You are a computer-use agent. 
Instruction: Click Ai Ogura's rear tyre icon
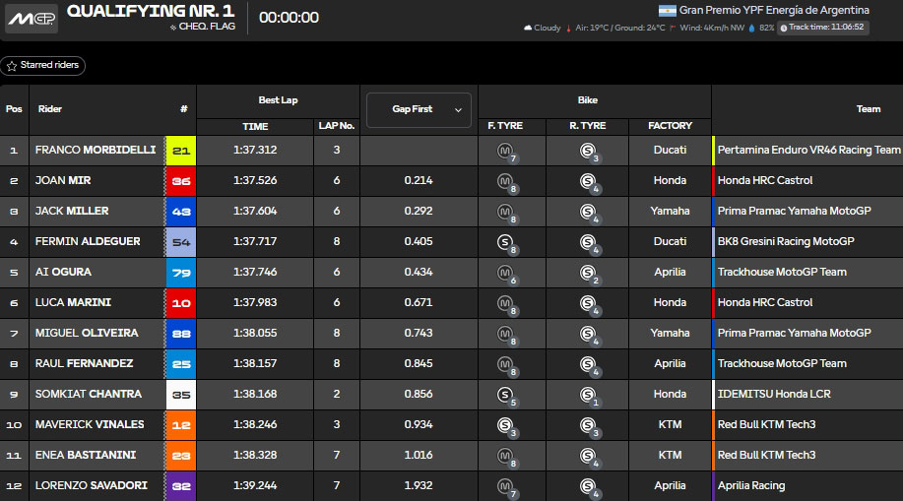588,273
